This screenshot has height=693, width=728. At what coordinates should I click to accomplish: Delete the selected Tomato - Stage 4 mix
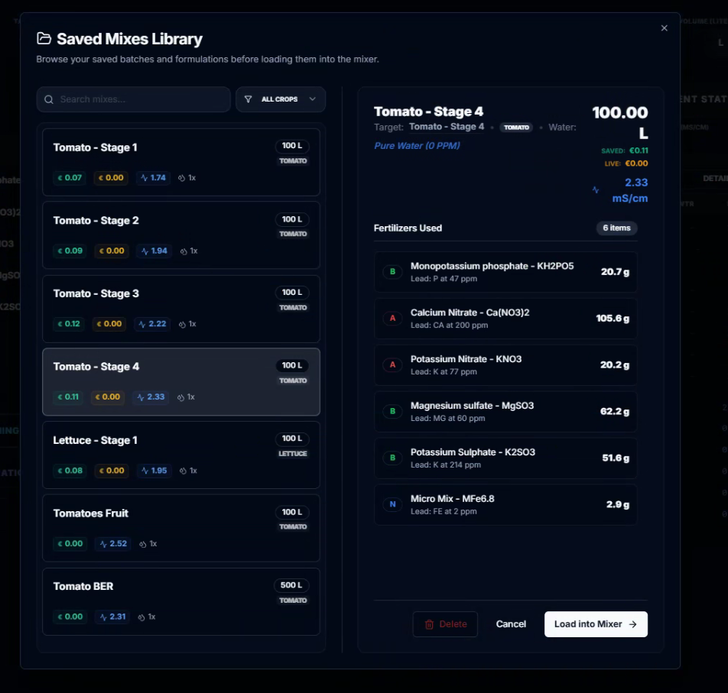click(x=445, y=624)
